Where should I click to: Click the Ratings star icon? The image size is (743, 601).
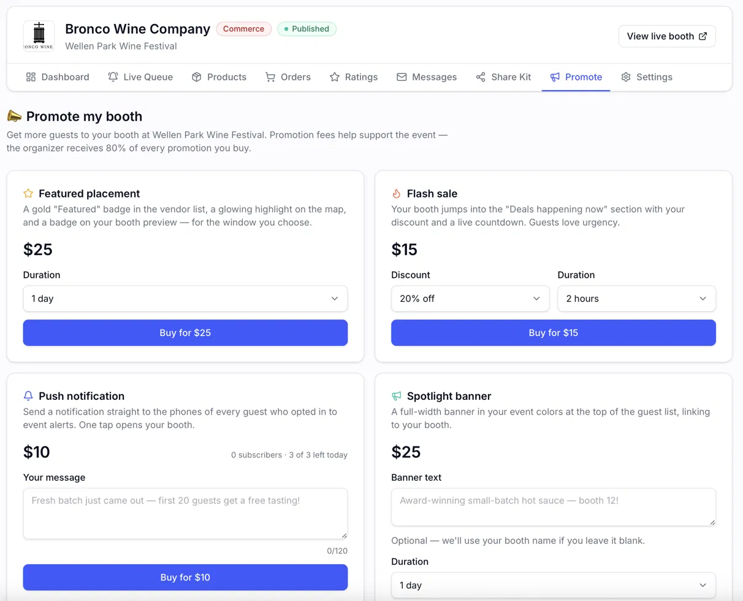(335, 77)
